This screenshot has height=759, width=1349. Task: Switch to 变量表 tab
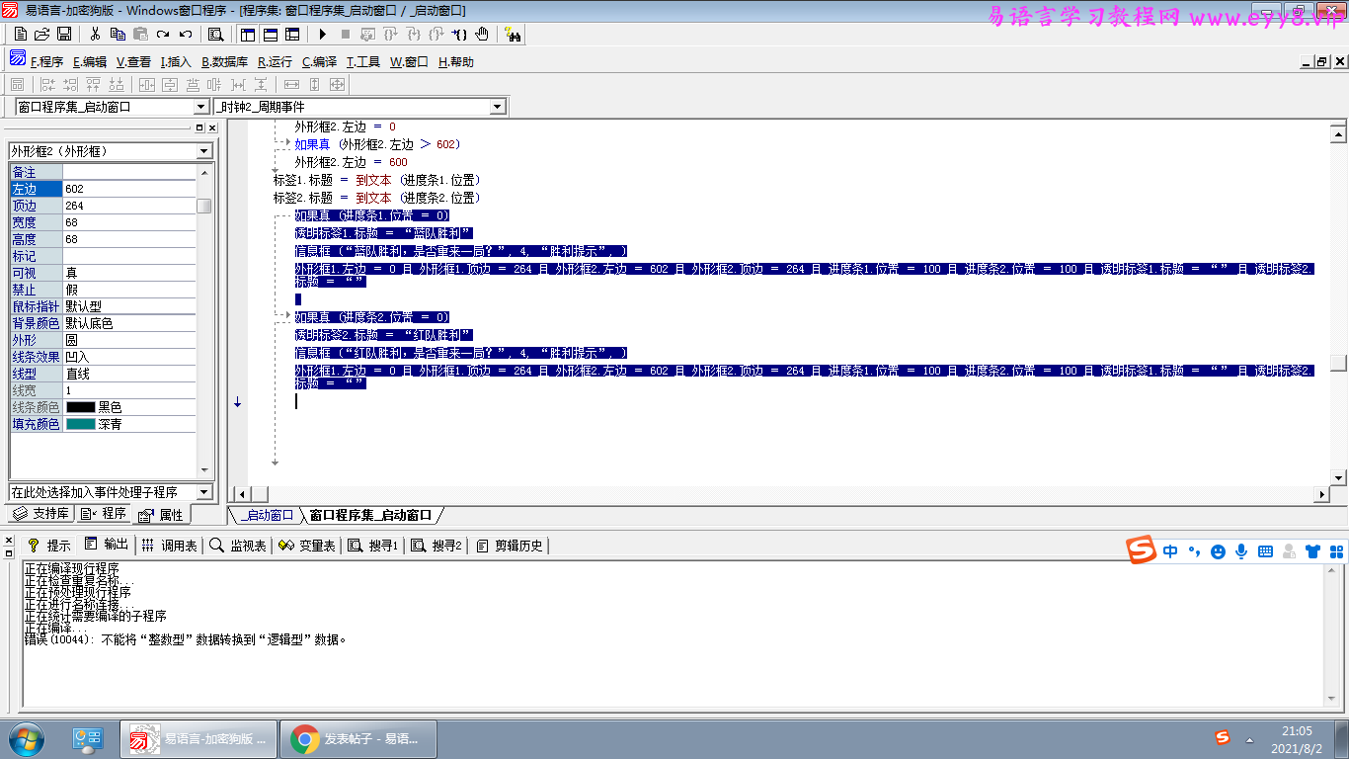307,546
